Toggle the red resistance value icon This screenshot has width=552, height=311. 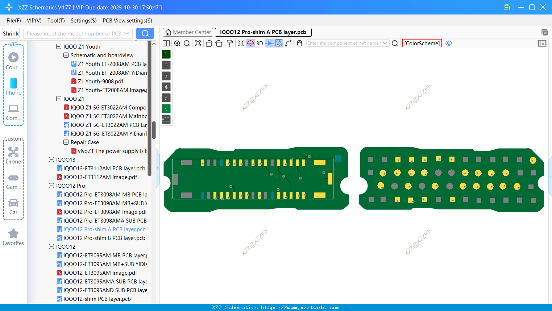(x=250, y=43)
